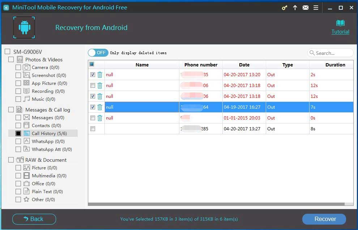Sort by the Duration column header

point(332,65)
